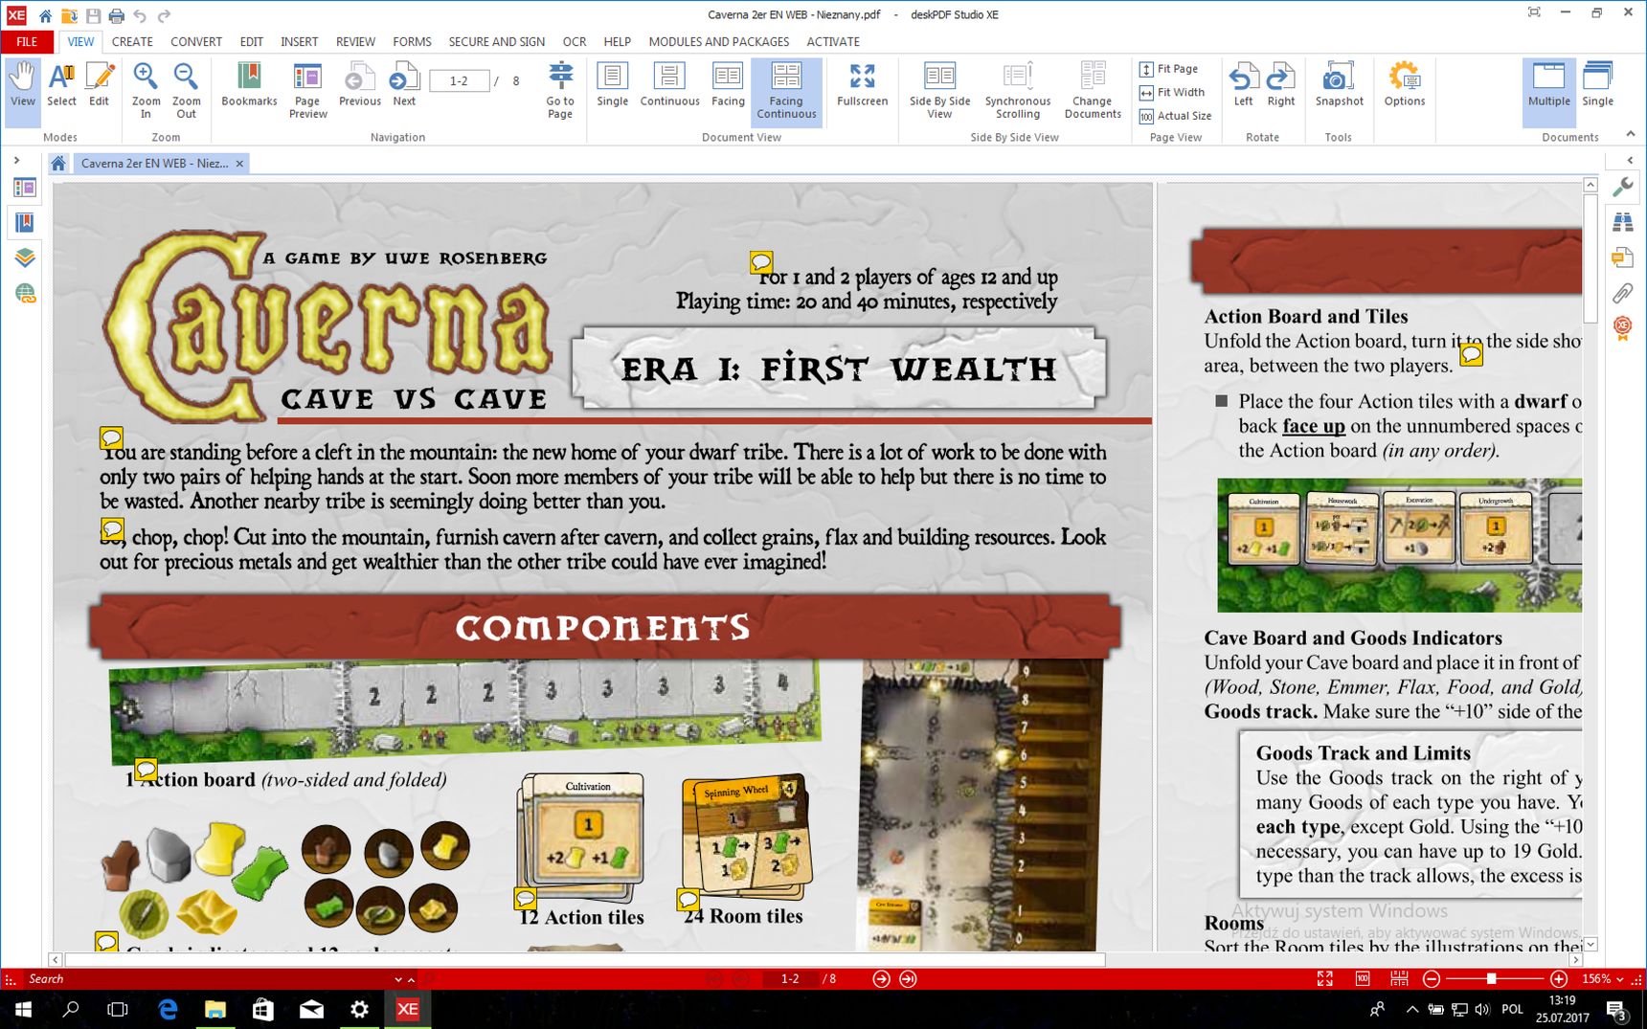Image resolution: width=1647 pixels, height=1029 pixels.
Task: Open the CONVERT ribbon tab
Action: (x=196, y=41)
